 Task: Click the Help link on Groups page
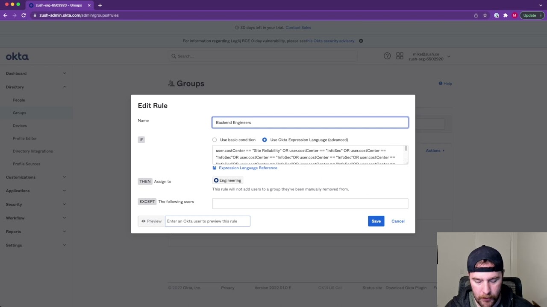click(445, 84)
